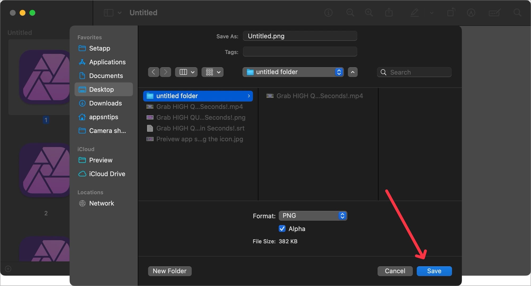Image resolution: width=531 pixels, height=286 pixels.
Task: Open Applications in Favorites sidebar
Action: click(x=107, y=62)
